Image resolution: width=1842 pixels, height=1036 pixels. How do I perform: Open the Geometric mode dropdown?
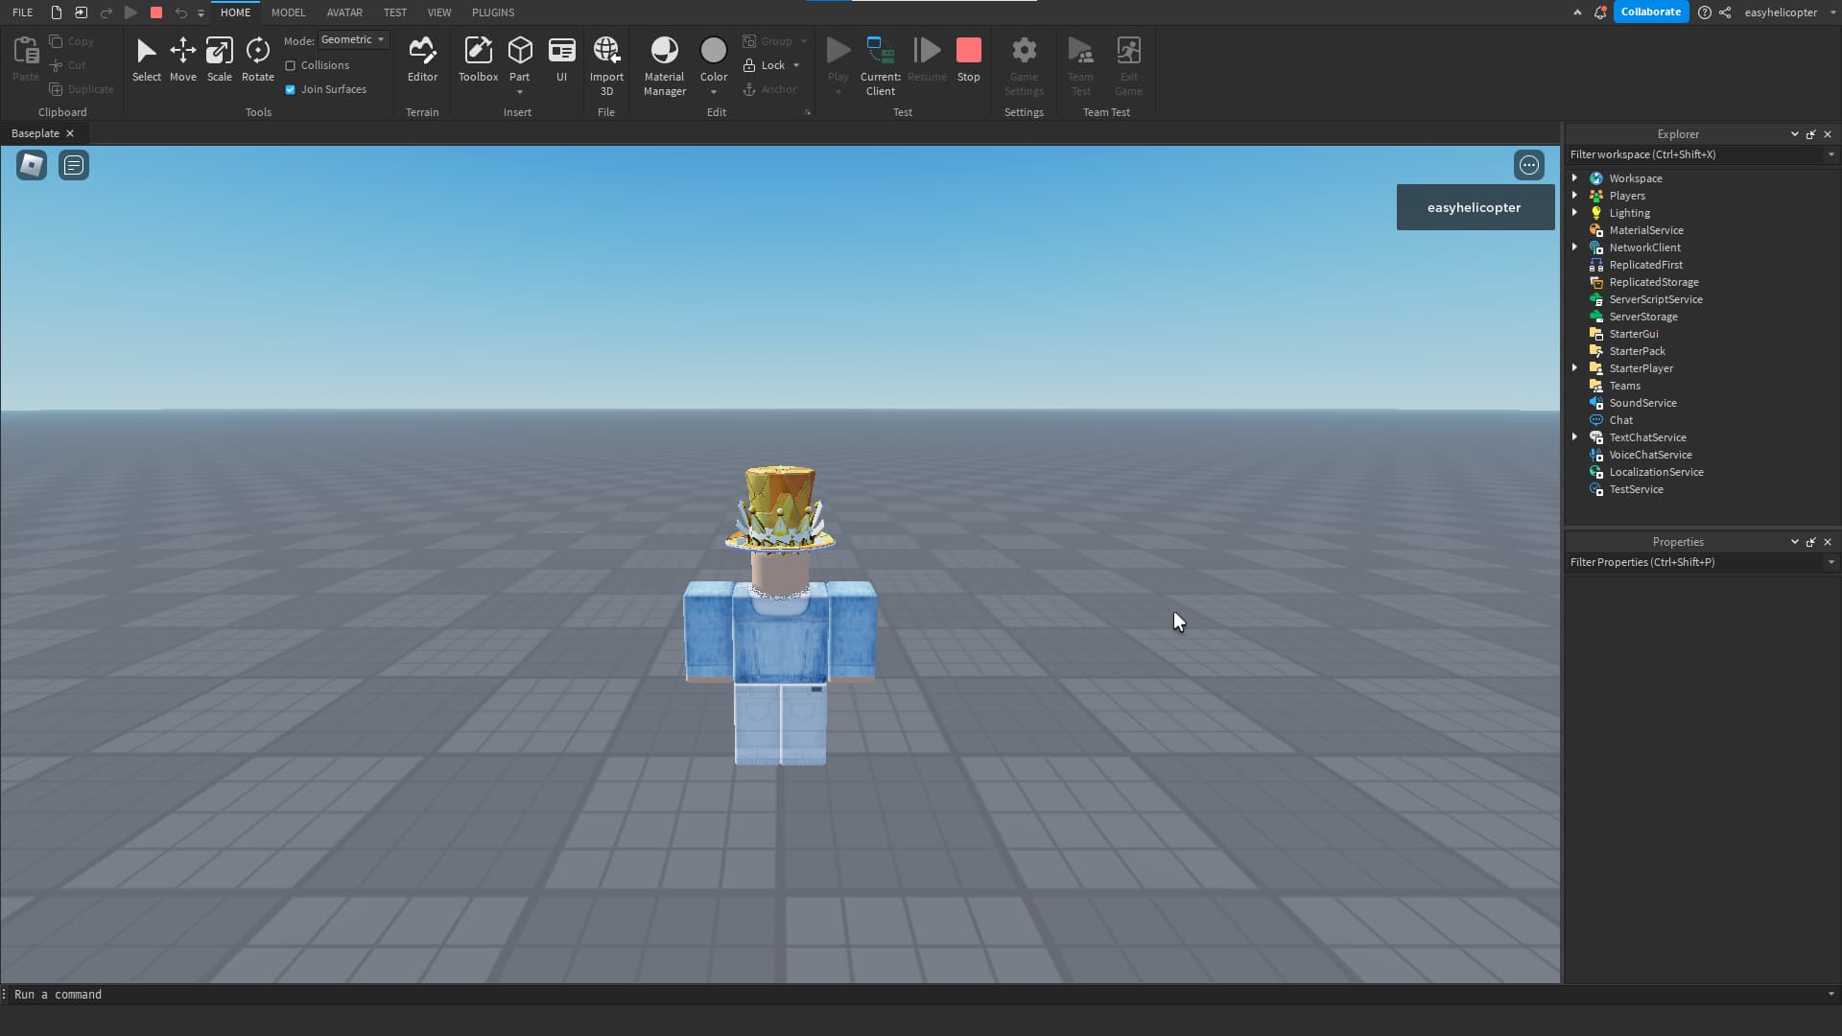tap(353, 39)
